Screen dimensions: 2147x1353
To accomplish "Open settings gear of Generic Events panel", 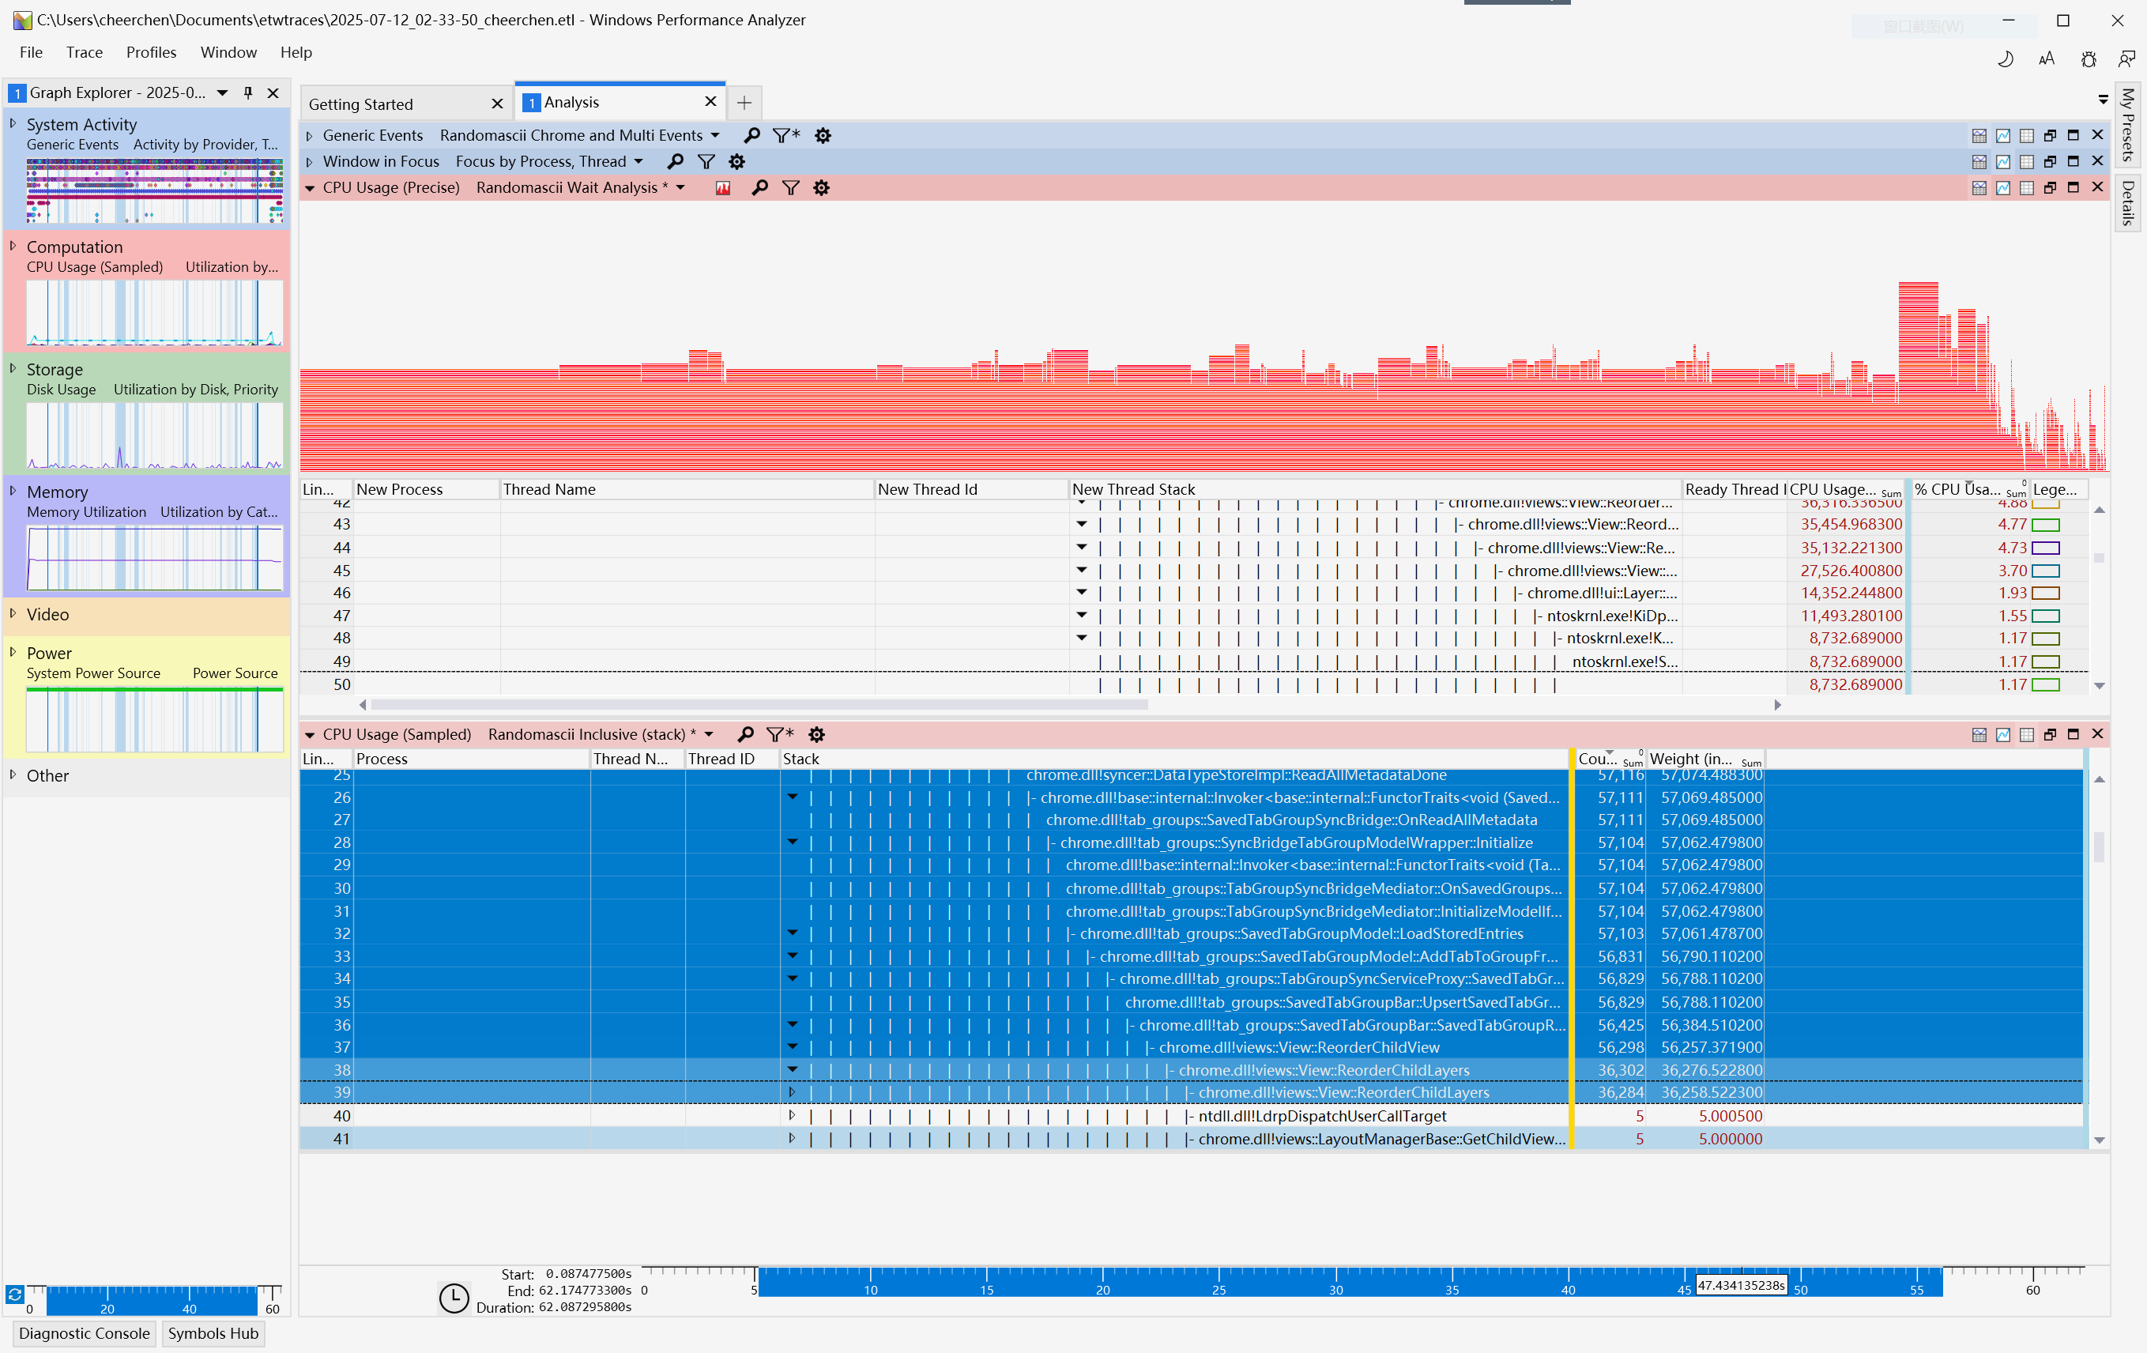I will point(823,136).
